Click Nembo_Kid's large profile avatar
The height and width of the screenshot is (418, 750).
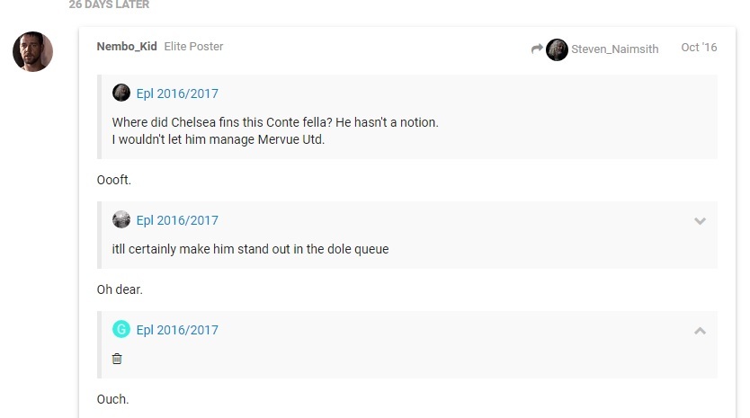pos(32,51)
